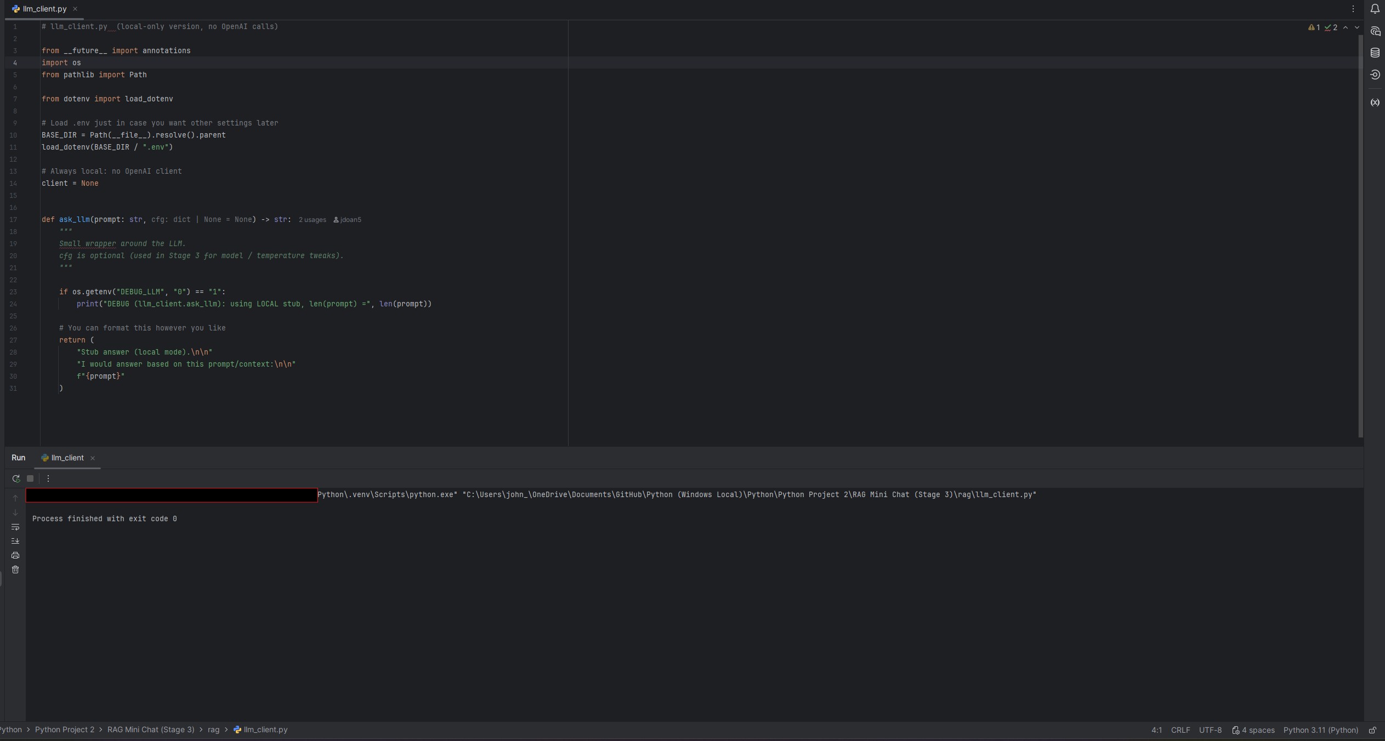The height and width of the screenshot is (741, 1385).
Task: Open the RAG Mini Chat (Stage 3) breadcrumb
Action: click(x=150, y=729)
